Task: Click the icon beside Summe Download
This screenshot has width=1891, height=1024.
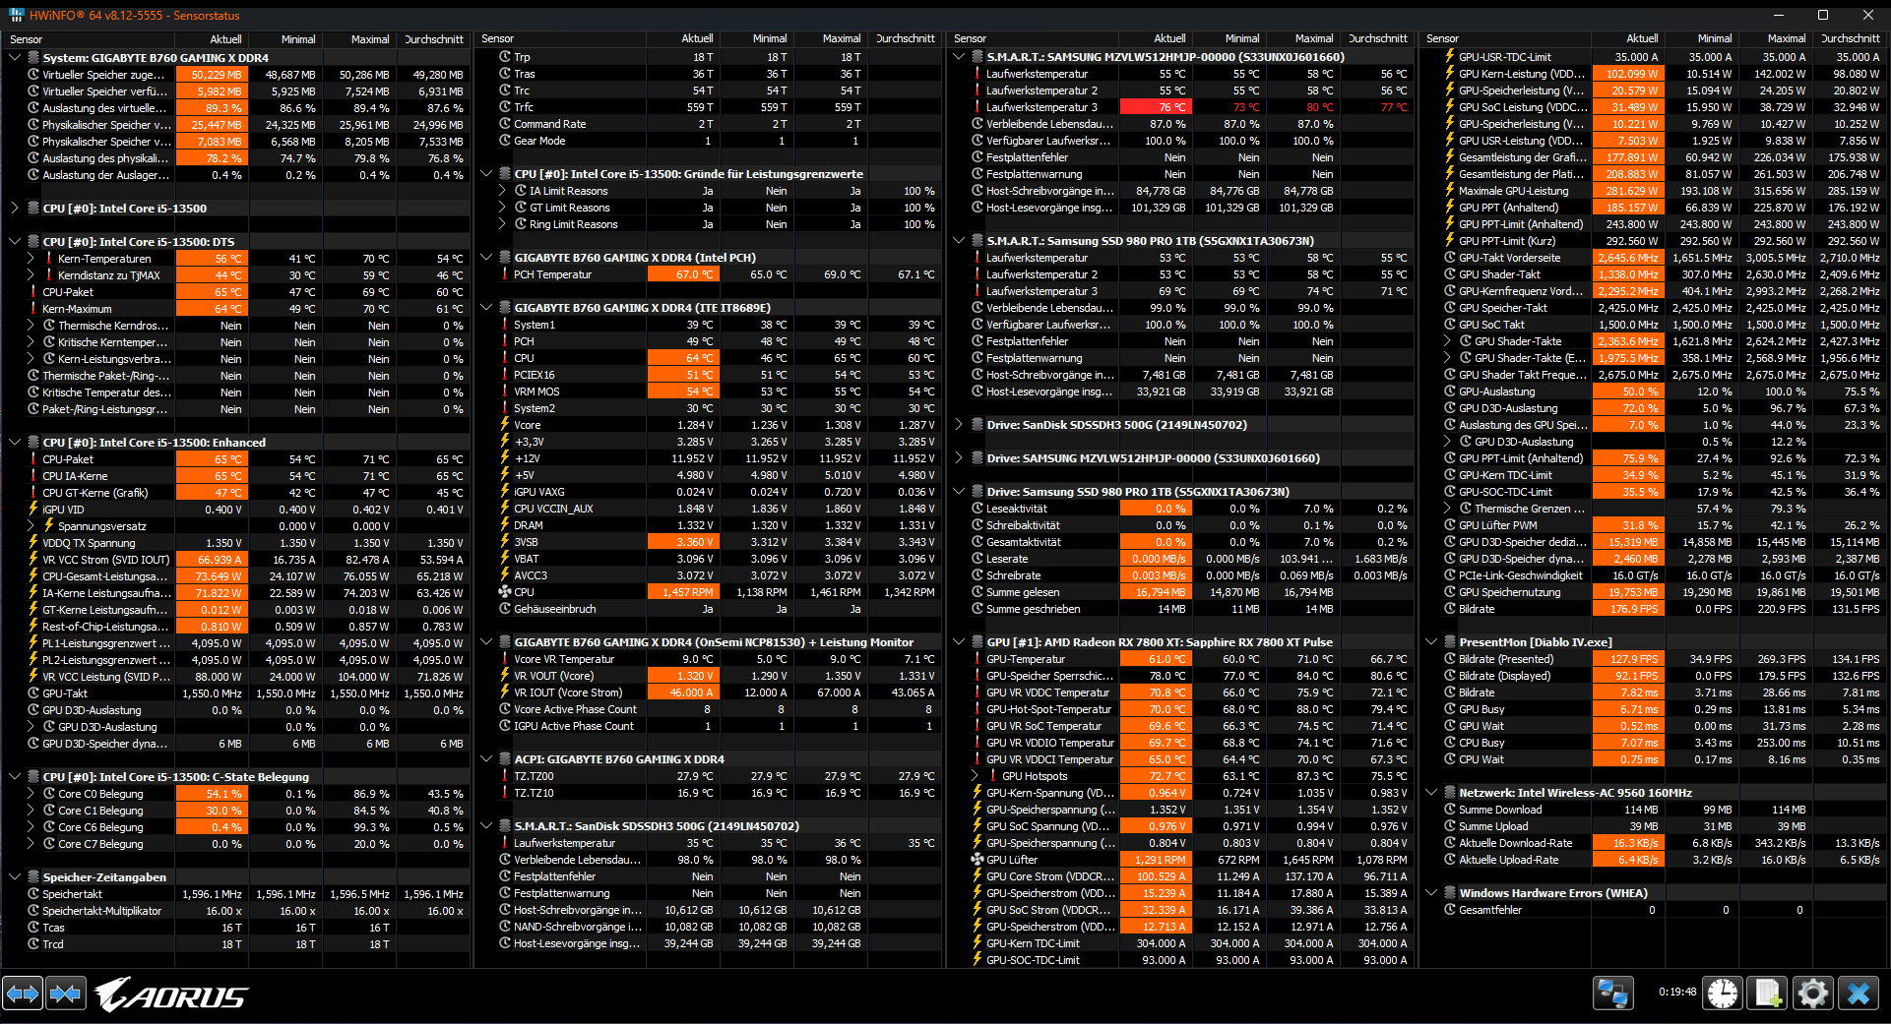Action: pyautogui.click(x=1450, y=810)
